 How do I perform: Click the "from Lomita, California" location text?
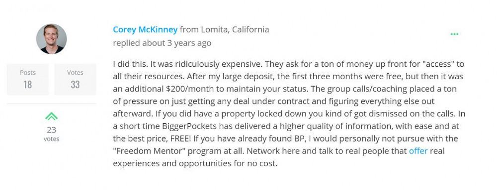click(225, 30)
